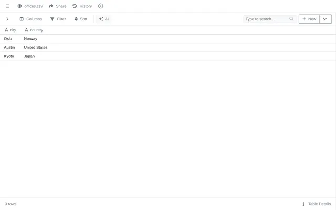Expand the dropdown arrow next to New
Viewport: 336px width, 210px height.
tap(325, 19)
